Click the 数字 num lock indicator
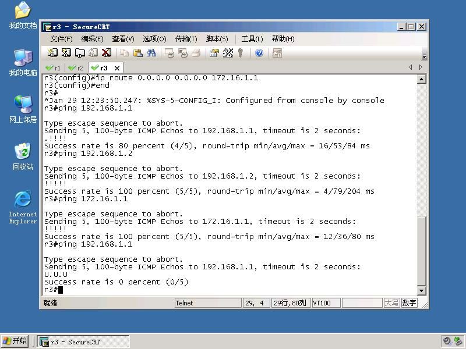Image resolution: width=466 pixels, height=349 pixels. pyautogui.click(x=409, y=303)
